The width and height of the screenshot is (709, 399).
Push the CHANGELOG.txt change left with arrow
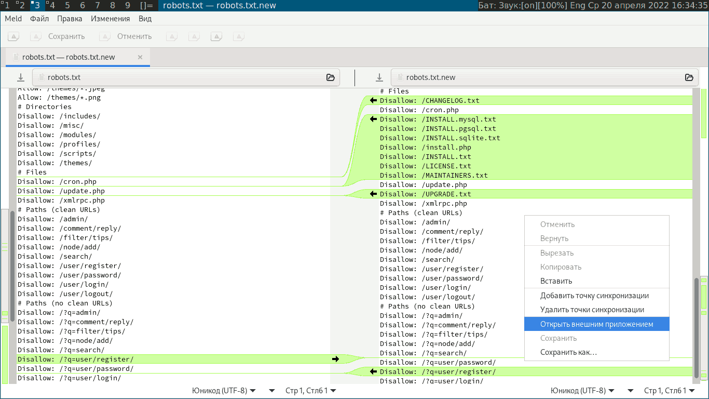373,100
